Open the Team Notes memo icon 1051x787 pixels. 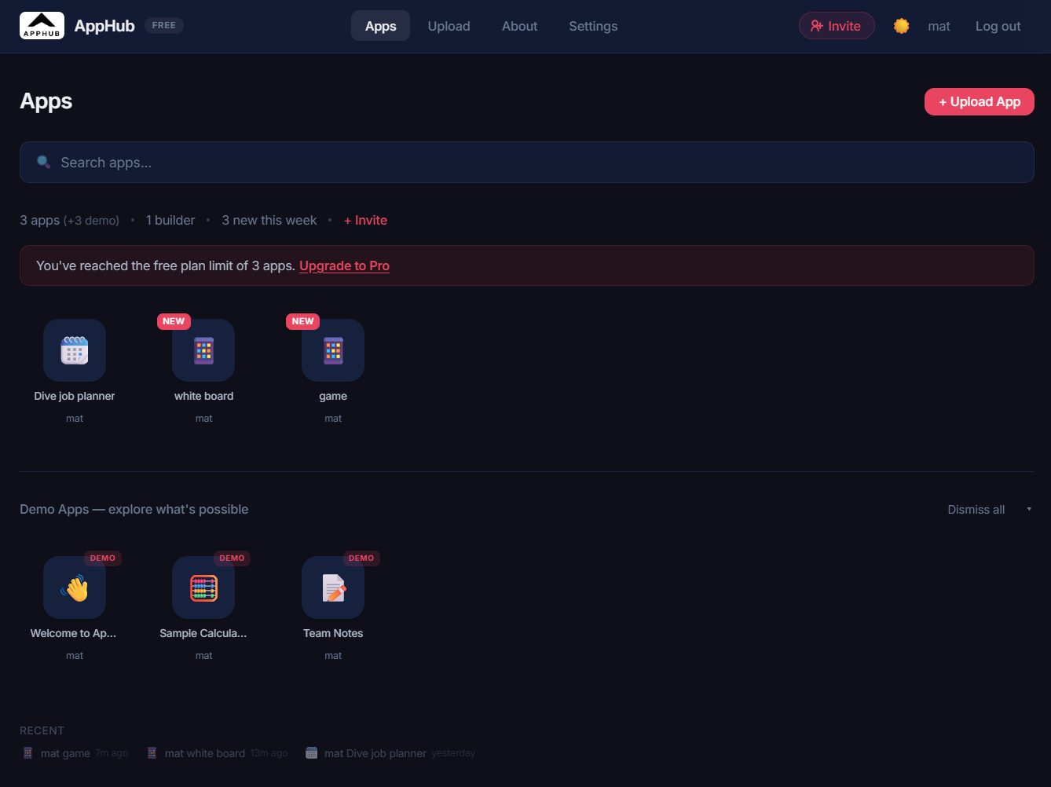333,588
